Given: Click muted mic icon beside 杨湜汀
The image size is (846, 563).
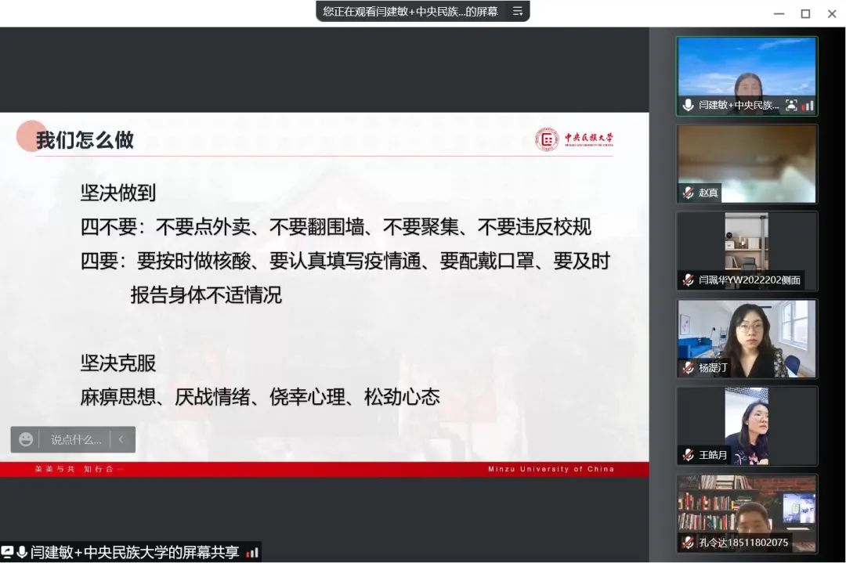Looking at the screenshot, I should pyautogui.click(x=688, y=367).
